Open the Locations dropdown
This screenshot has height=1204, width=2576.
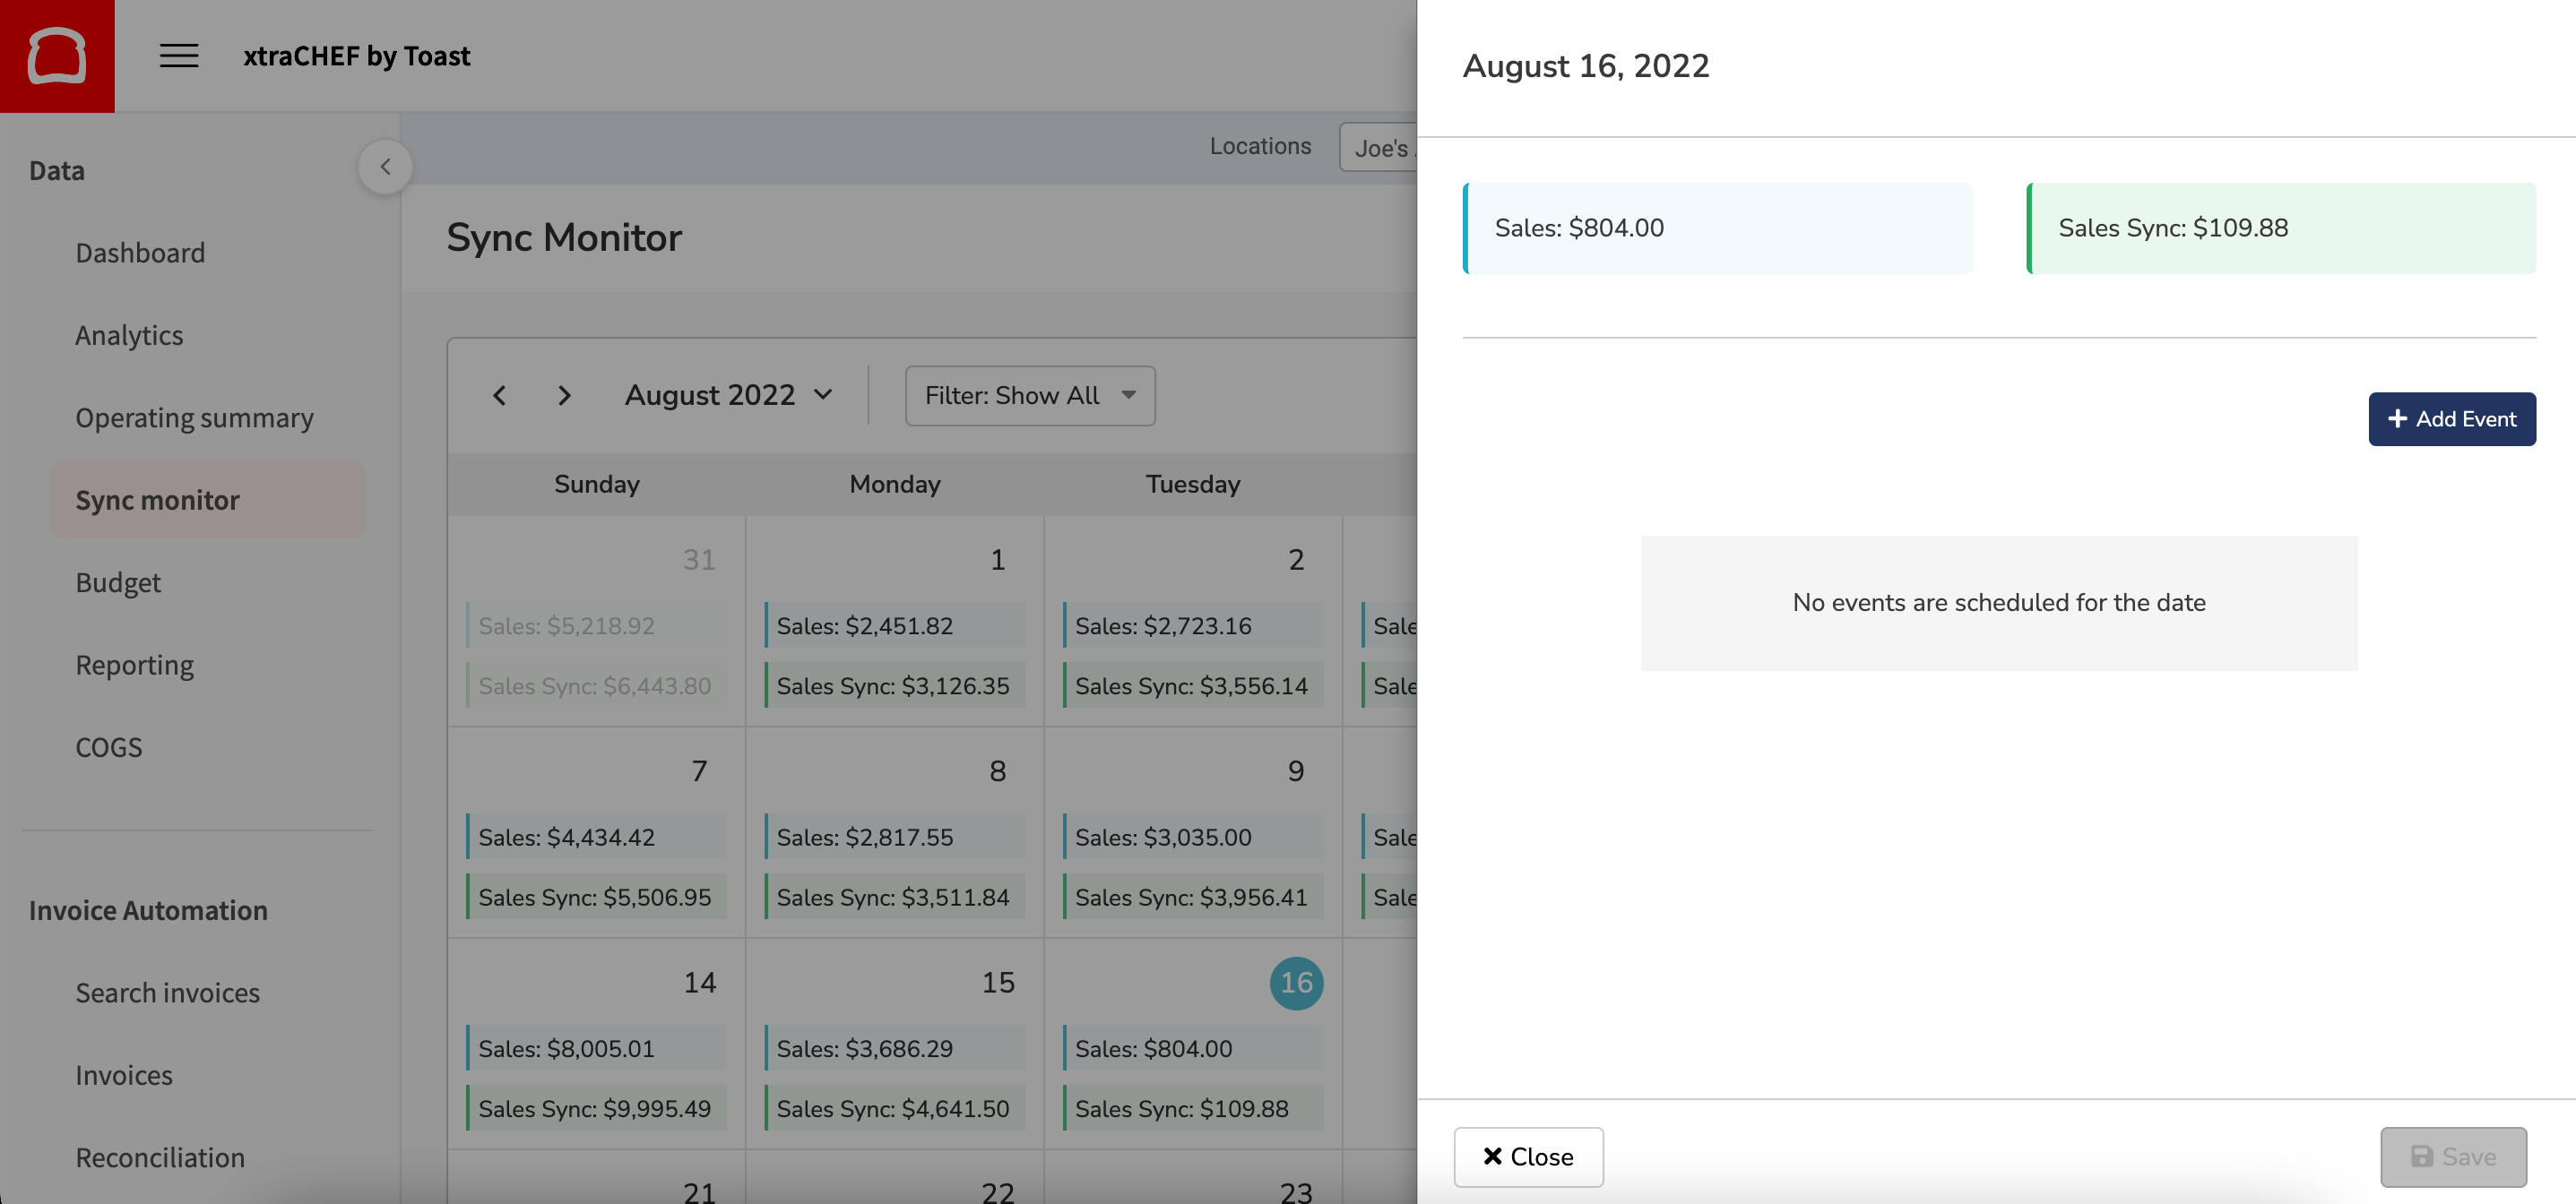1380,148
